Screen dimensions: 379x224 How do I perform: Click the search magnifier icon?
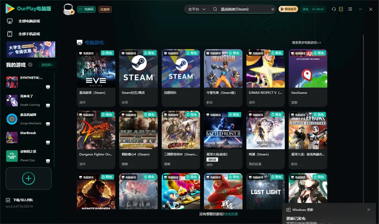pos(215,9)
